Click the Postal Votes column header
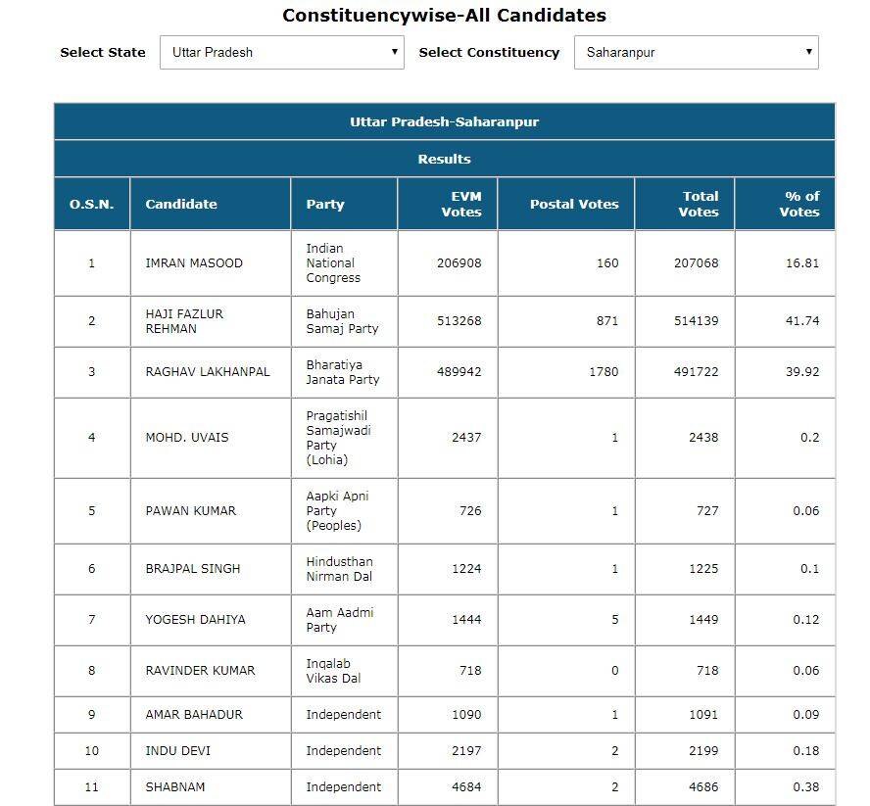 pos(566,203)
